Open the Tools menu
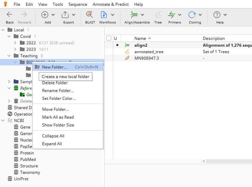The height and width of the screenshot is (187, 252). click(x=58, y=4)
